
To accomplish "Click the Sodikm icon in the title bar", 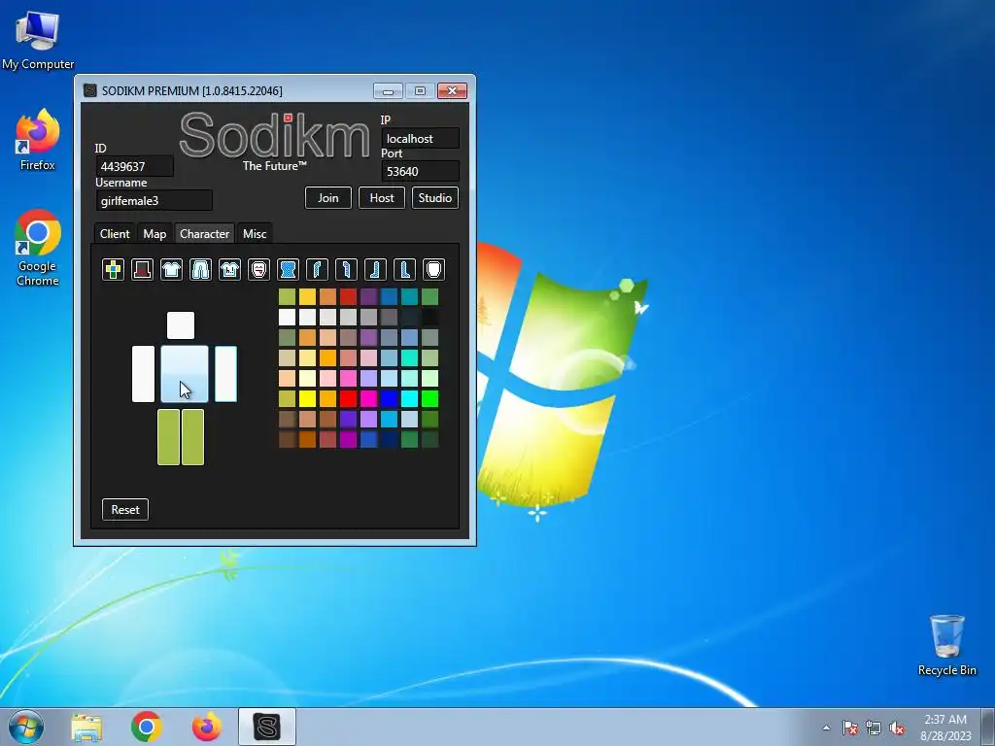I will click(90, 90).
